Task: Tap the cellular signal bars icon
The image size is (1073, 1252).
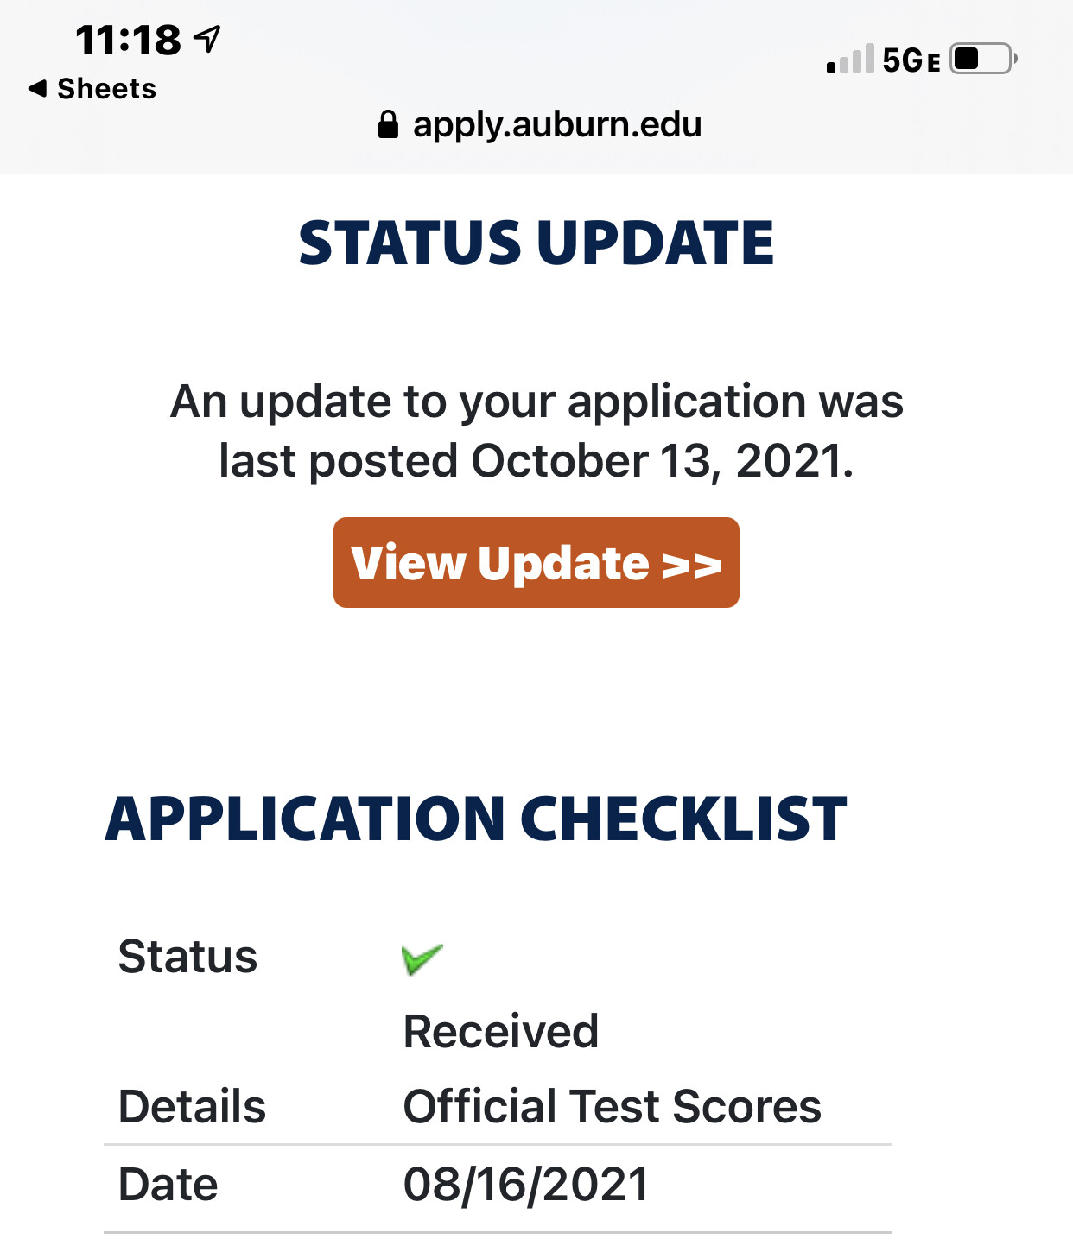Action: [x=850, y=59]
